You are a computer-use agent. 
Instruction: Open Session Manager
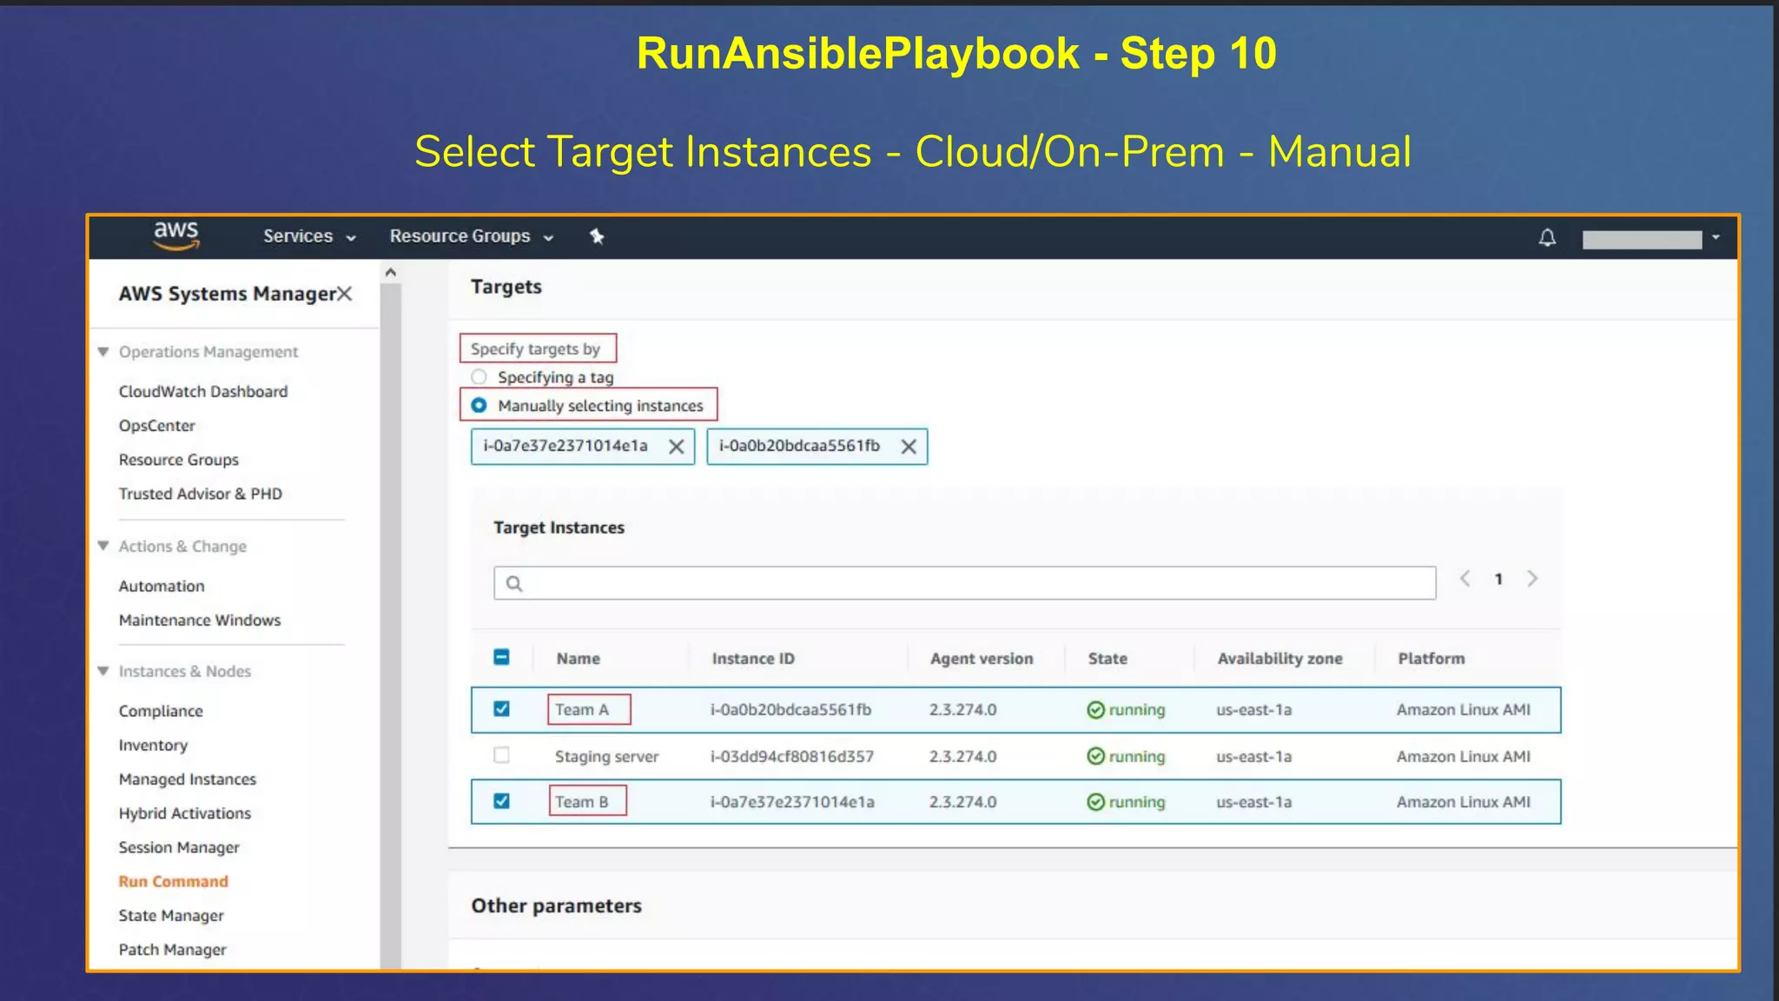coord(179,847)
